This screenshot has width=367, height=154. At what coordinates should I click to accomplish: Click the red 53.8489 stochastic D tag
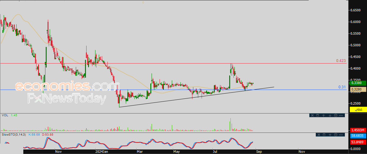(358, 142)
